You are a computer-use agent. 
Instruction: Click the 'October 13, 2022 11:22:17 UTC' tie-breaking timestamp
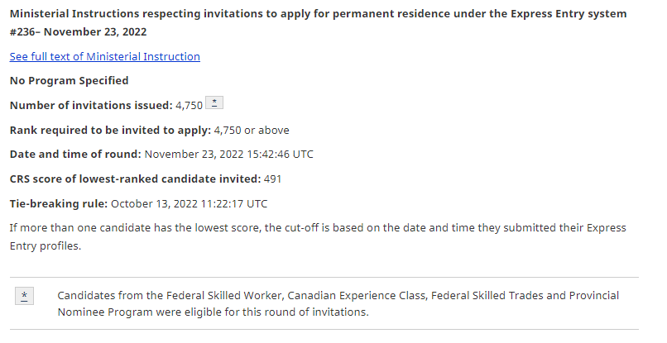click(x=190, y=204)
